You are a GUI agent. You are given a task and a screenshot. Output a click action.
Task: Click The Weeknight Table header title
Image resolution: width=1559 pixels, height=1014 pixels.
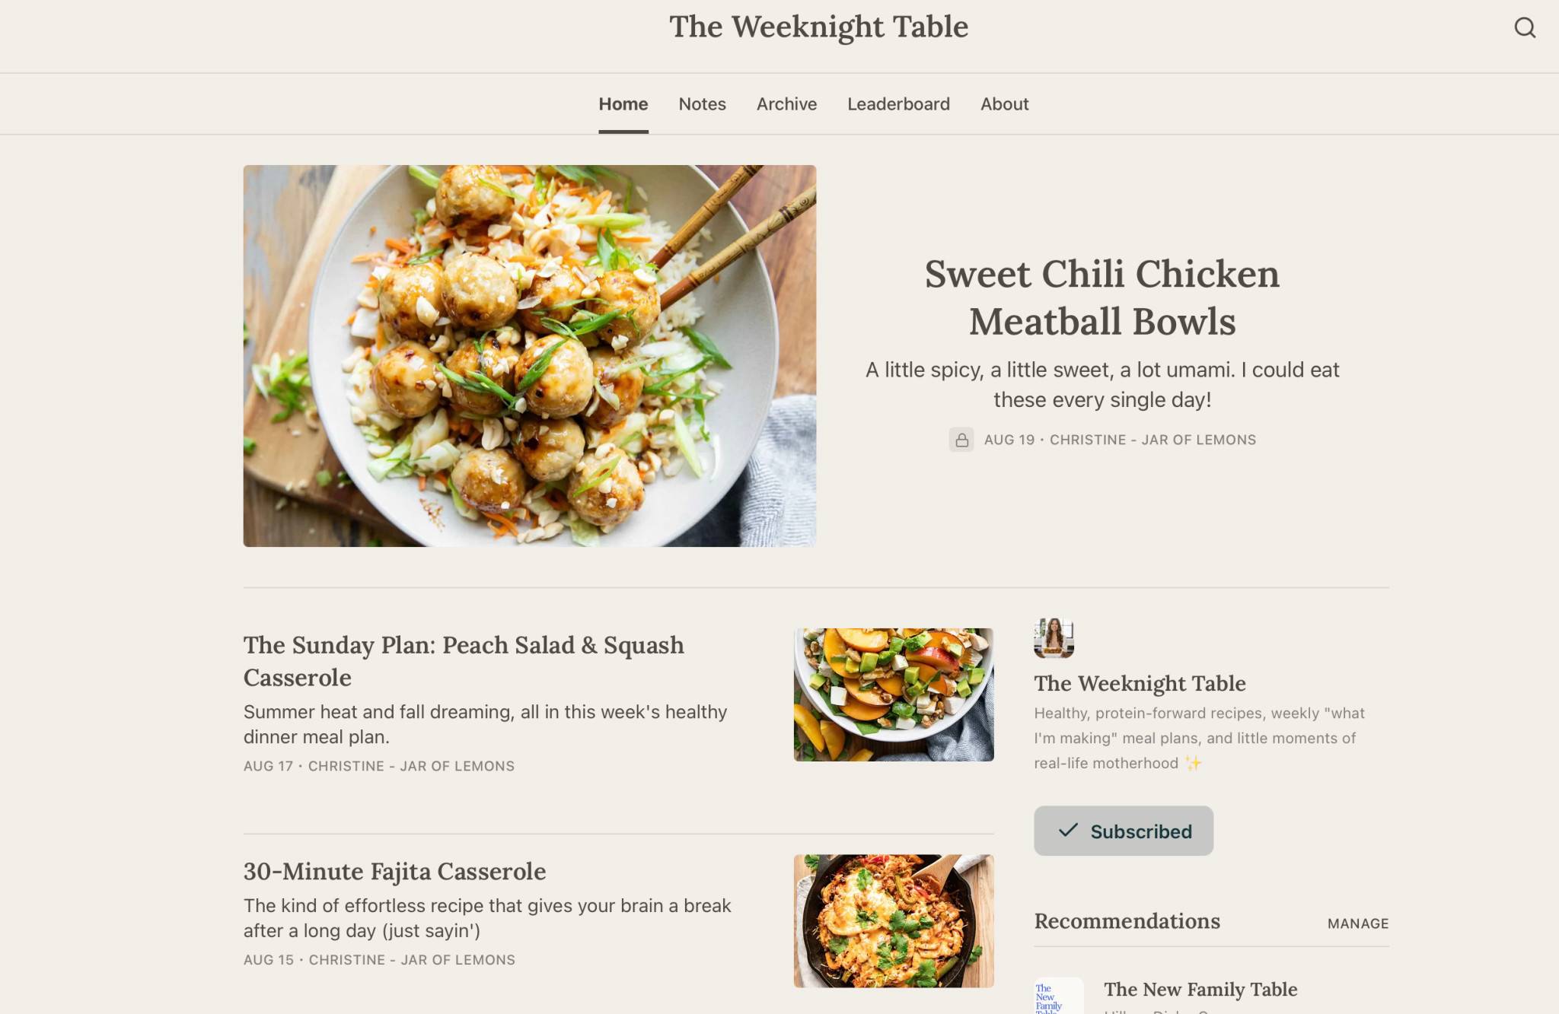(x=818, y=27)
